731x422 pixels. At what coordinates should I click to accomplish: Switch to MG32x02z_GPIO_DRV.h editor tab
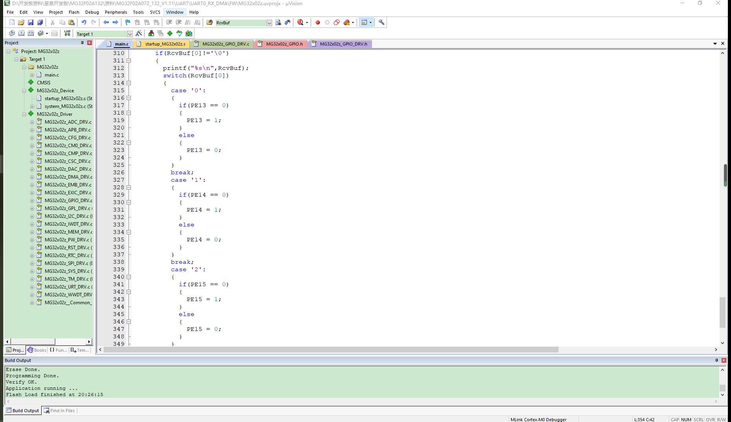coord(340,44)
